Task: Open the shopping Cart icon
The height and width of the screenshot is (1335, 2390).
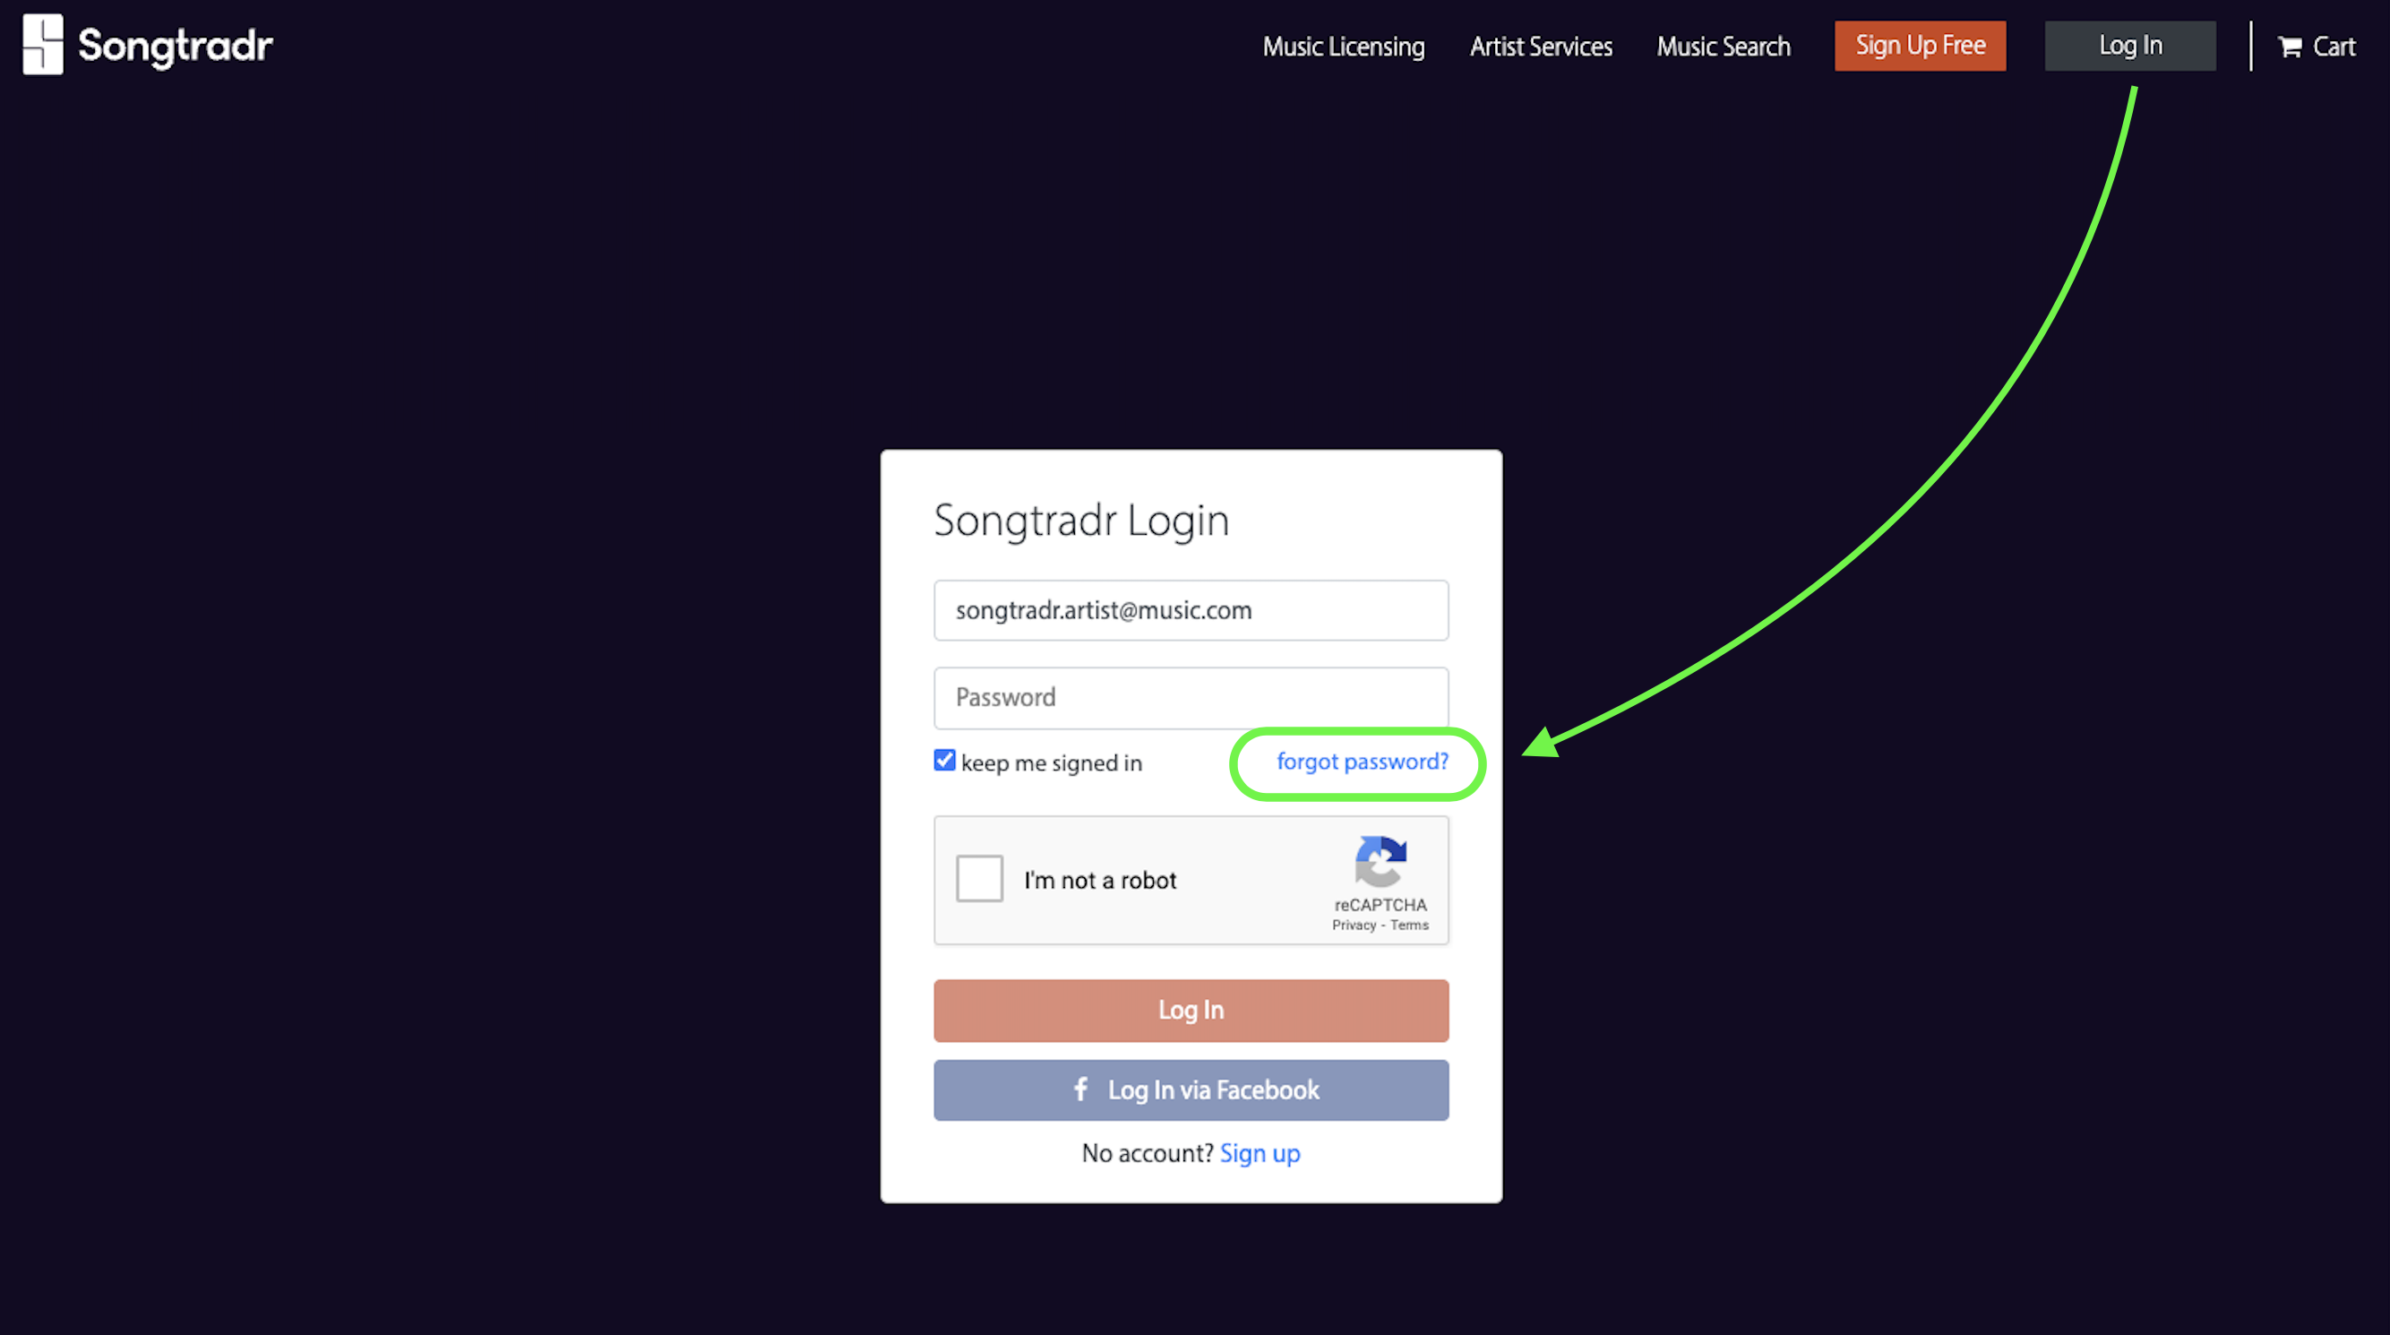Action: [x=2289, y=47]
